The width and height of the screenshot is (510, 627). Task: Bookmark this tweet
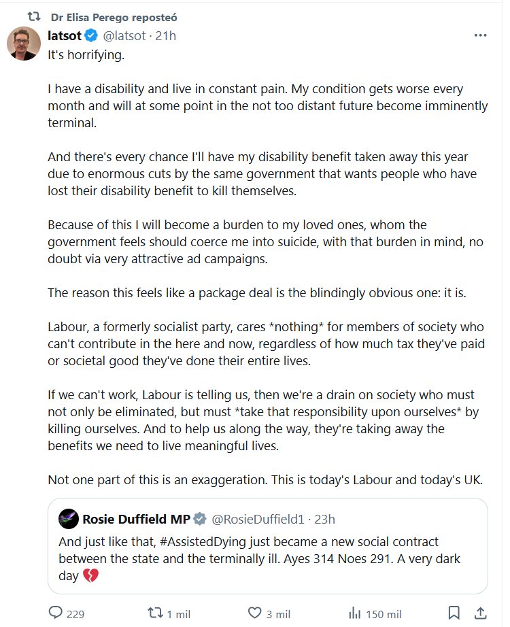(454, 613)
